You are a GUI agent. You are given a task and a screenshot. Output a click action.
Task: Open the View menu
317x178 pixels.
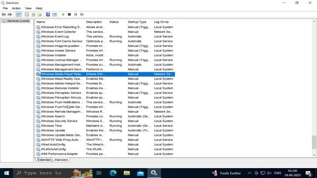[x=28, y=8]
